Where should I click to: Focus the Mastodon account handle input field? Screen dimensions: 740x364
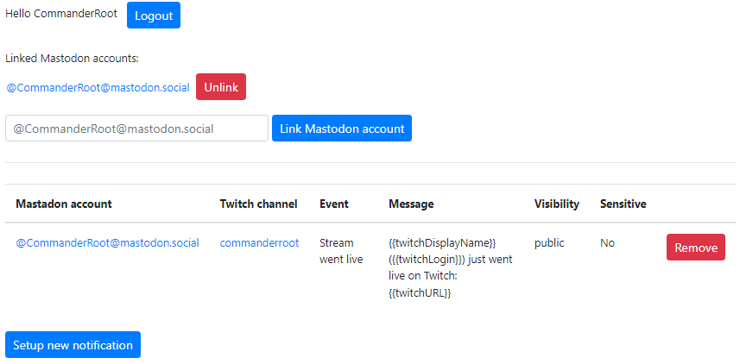point(137,129)
